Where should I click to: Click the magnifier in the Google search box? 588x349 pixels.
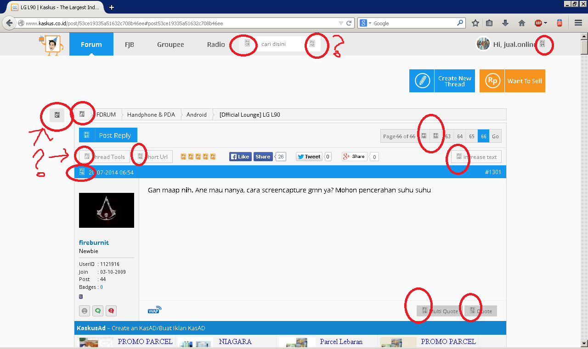coord(460,23)
